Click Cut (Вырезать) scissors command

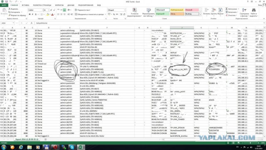(13, 9)
